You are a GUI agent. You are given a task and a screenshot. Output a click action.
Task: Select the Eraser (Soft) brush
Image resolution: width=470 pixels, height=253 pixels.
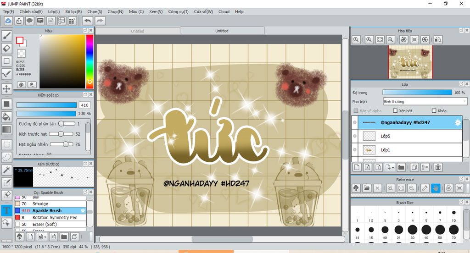click(x=50, y=224)
